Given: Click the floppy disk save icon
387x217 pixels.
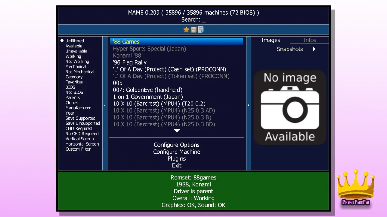Looking at the screenshot, I should pos(193,29).
